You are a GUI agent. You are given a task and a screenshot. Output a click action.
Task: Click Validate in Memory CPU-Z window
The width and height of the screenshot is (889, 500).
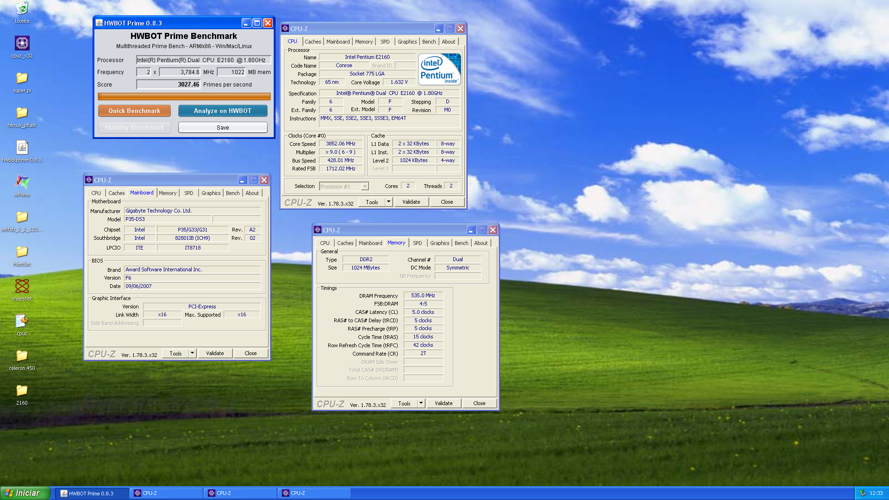[x=444, y=403]
